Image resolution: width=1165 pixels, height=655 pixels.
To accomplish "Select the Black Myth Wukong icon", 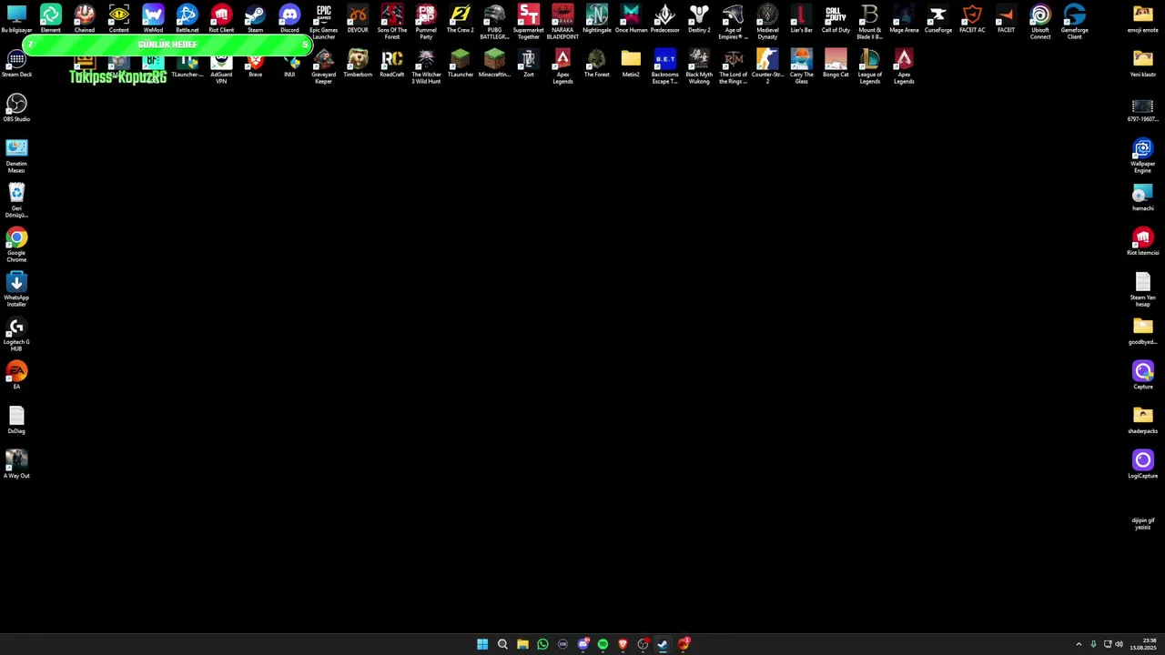I will pyautogui.click(x=699, y=66).
